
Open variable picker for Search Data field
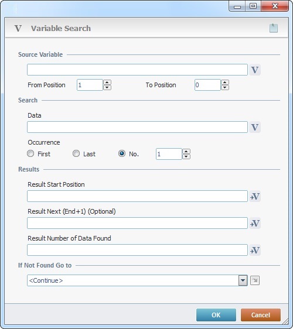click(x=255, y=127)
